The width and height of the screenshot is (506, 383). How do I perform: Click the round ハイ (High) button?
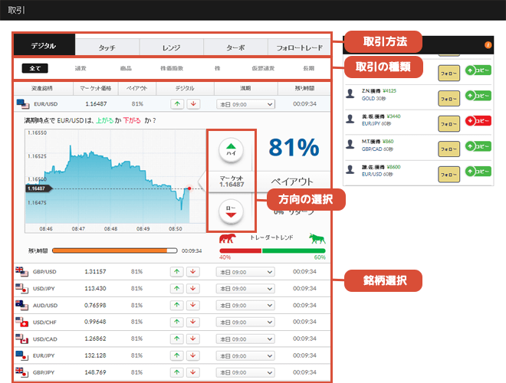231,150
